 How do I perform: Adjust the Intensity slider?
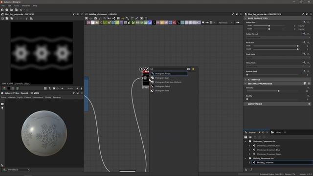coord(278,91)
